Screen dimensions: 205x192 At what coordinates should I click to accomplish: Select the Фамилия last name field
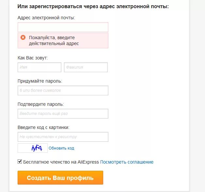(x=86, y=67)
